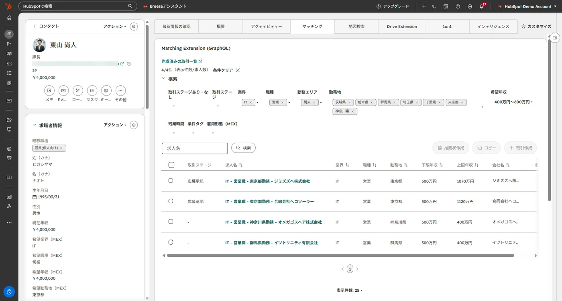Check the row for 合同会社ヘコソーラー
The image size is (562, 301).
coord(171,201)
